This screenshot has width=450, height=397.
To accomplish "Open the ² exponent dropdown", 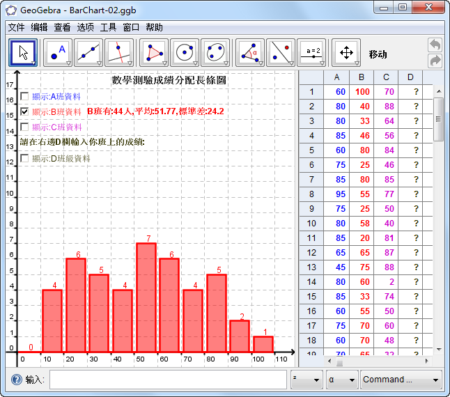I will point(306,380).
